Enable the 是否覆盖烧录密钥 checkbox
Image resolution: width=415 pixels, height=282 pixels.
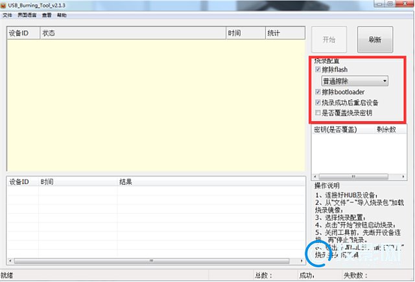point(317,113)
